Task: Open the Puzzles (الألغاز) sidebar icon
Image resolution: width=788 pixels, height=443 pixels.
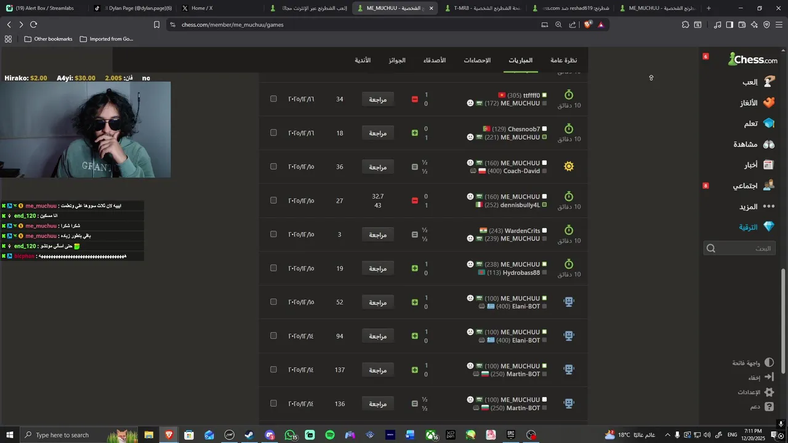Action: (768, 103)
